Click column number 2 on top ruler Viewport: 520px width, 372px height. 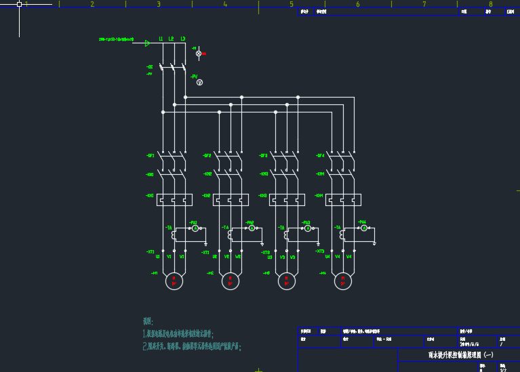point(92,4)
